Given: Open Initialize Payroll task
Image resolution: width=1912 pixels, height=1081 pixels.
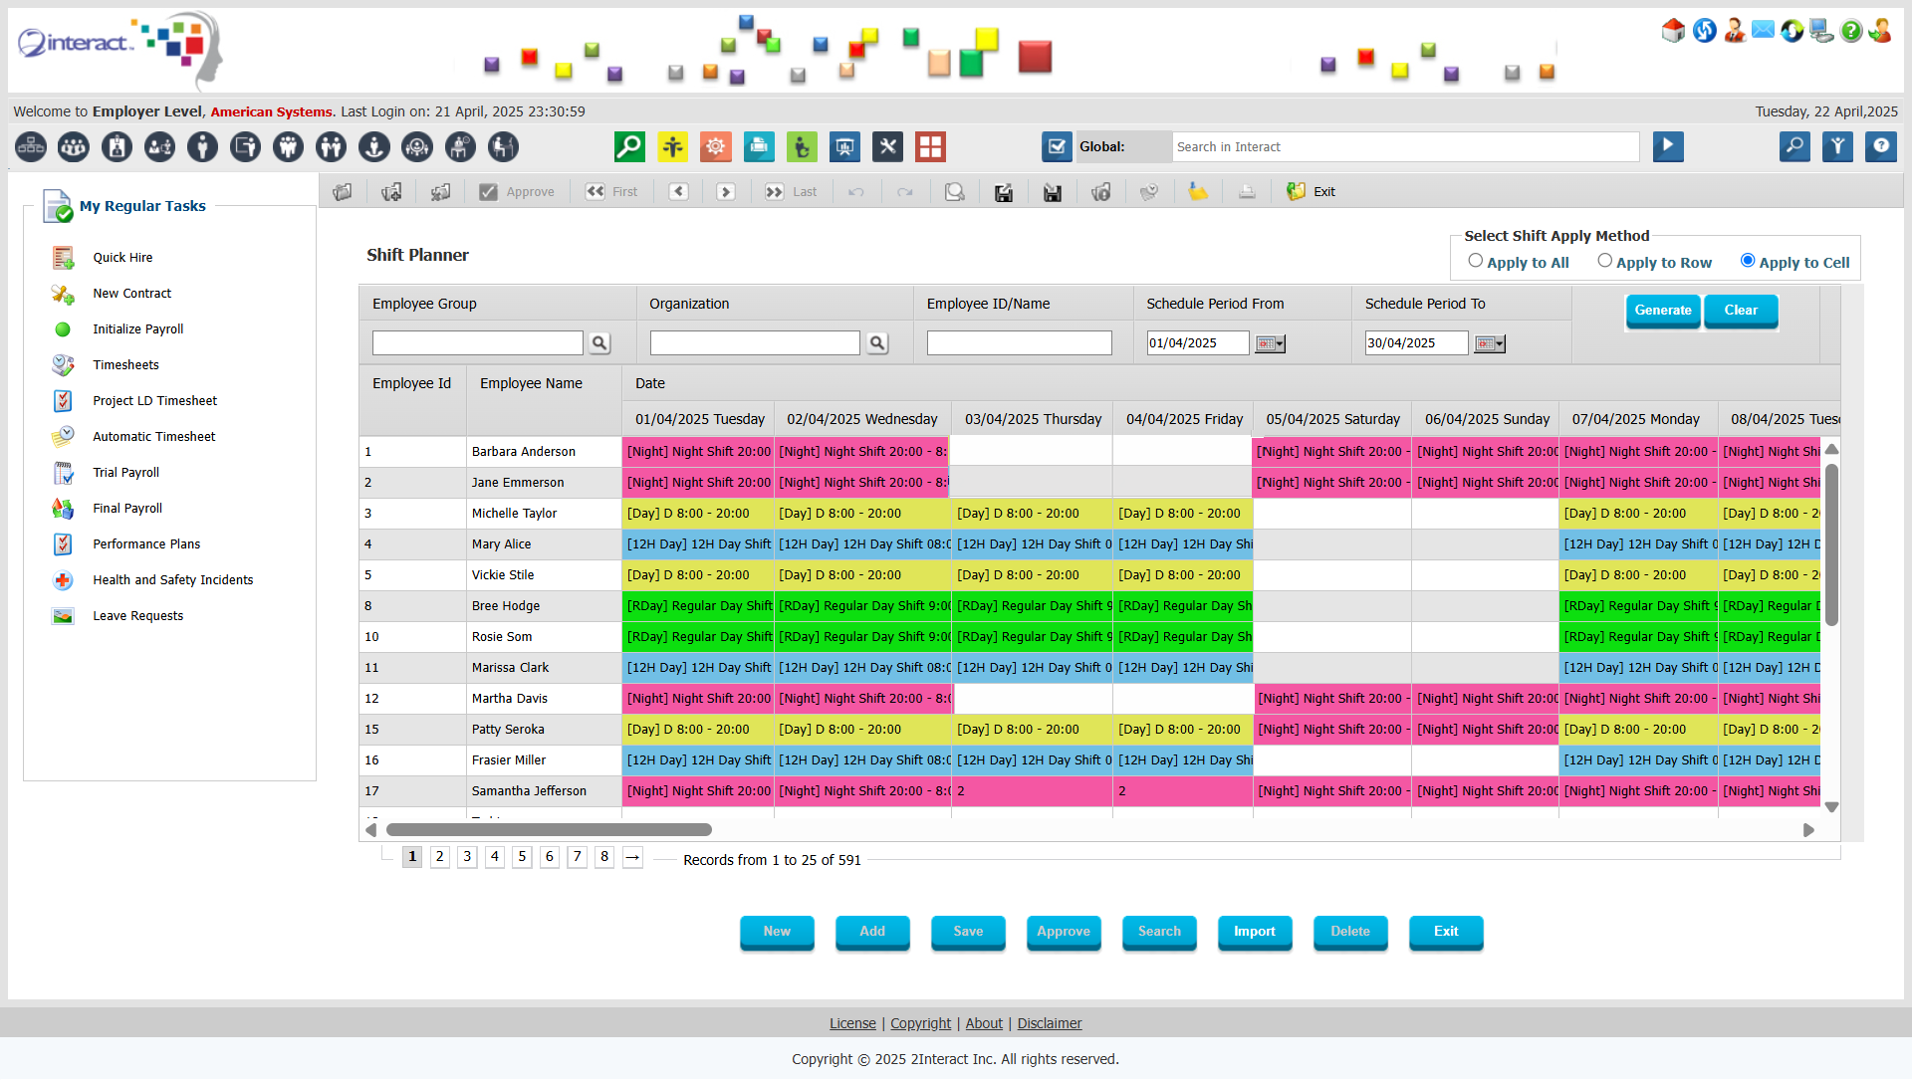Looking at the screenshot, I should click(x=137, y=329).
